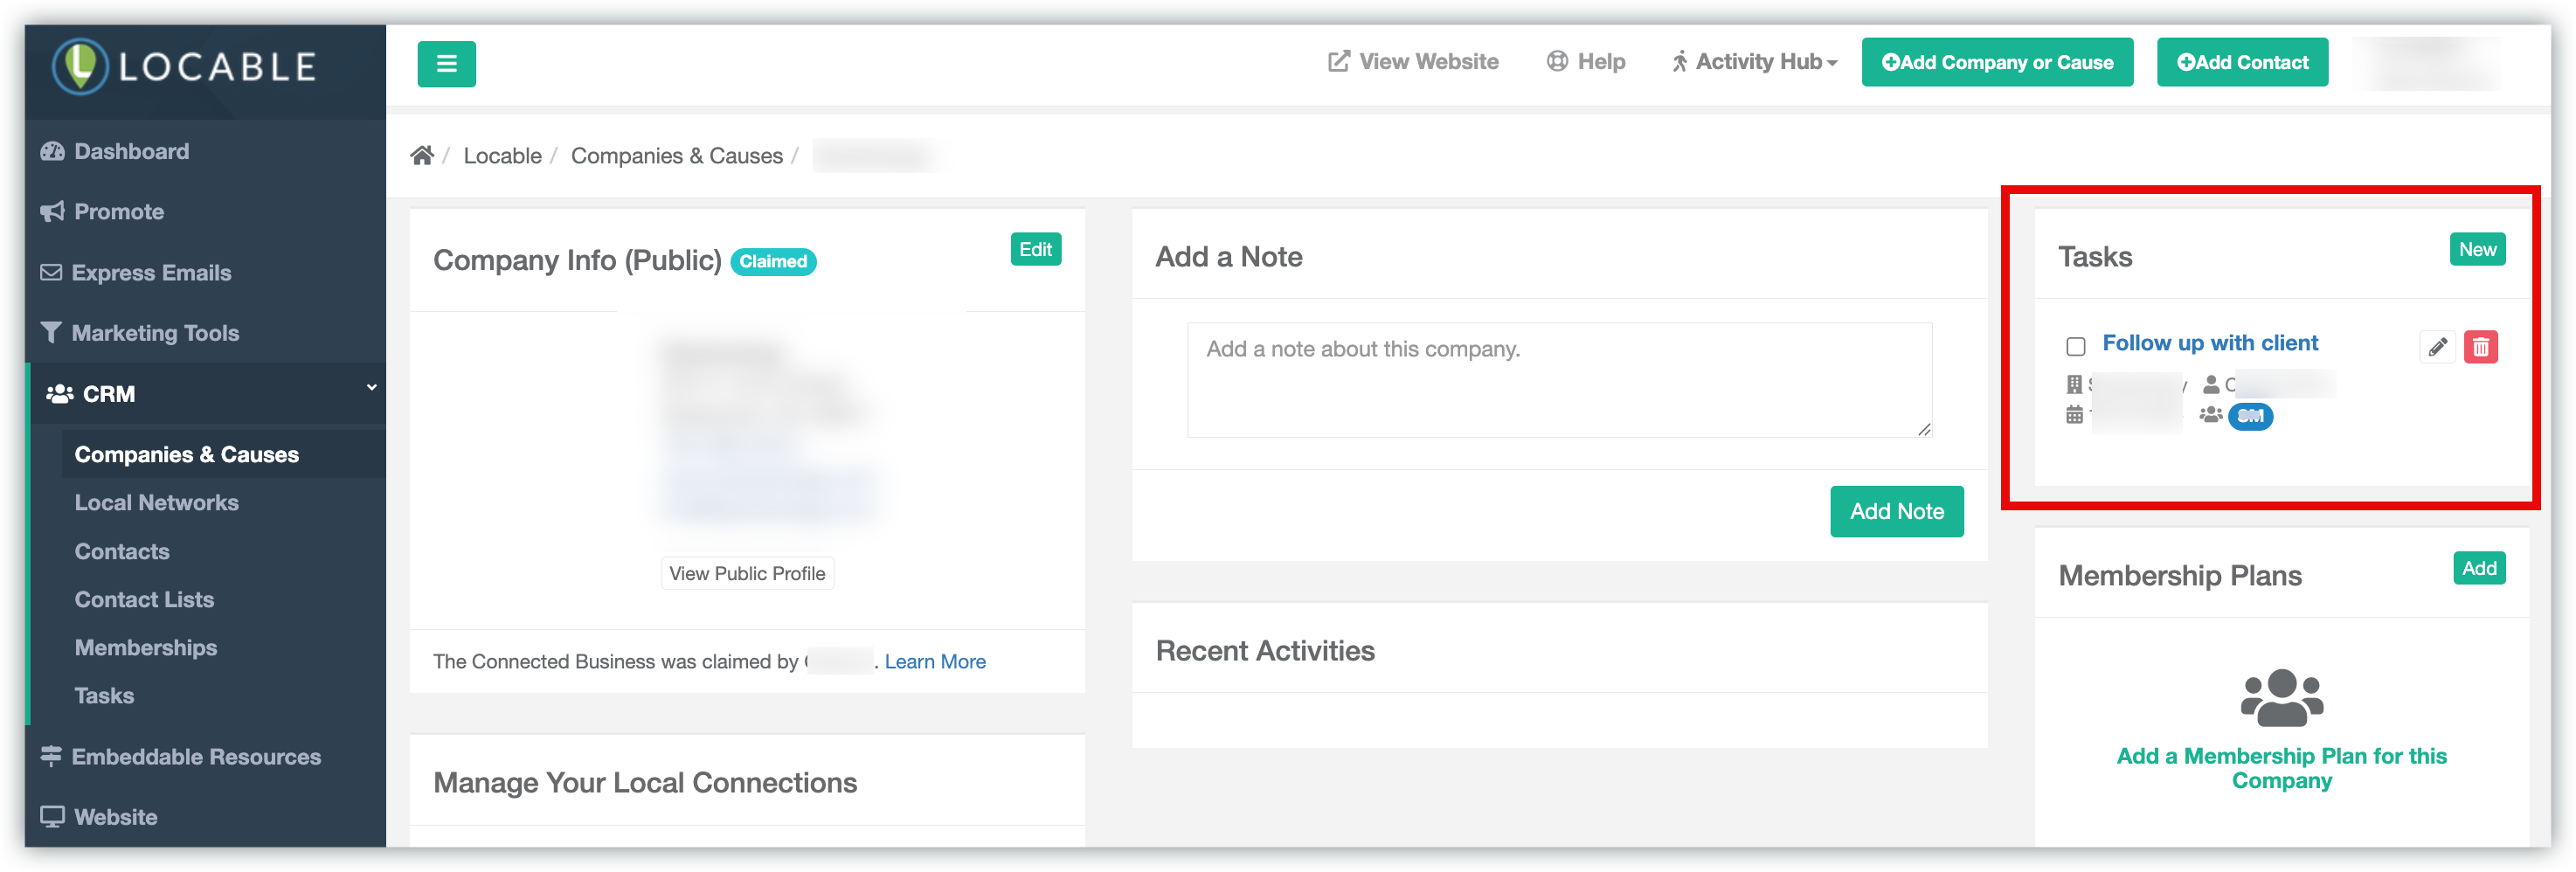Image resolution: width=2576 pixels, height=872 pixels.
Task: Check the 'Follow up with client' checkbox
Action: point(2075,346)
